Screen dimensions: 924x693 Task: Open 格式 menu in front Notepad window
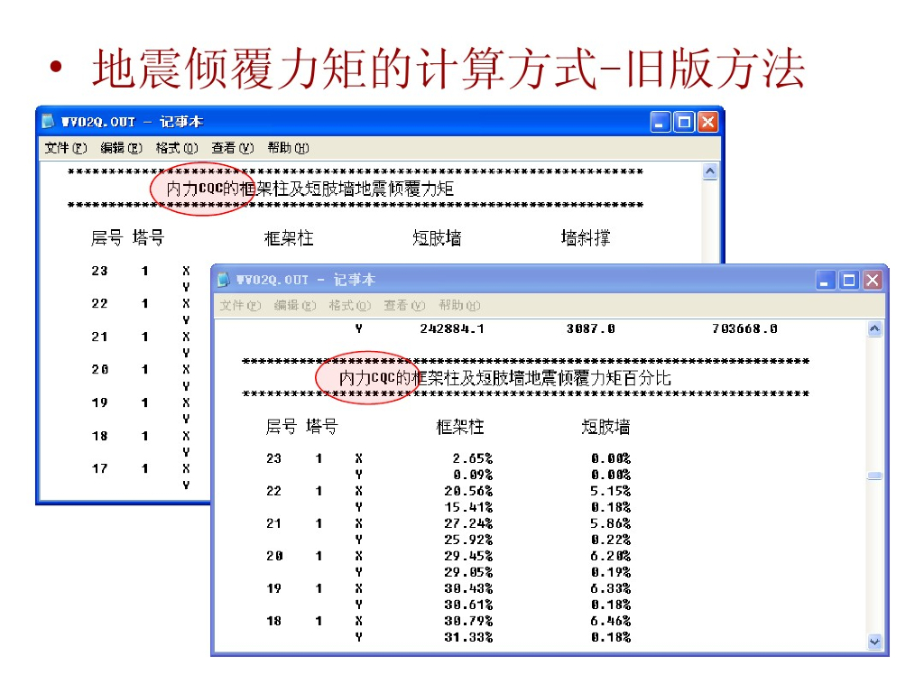tap(350, 305)
